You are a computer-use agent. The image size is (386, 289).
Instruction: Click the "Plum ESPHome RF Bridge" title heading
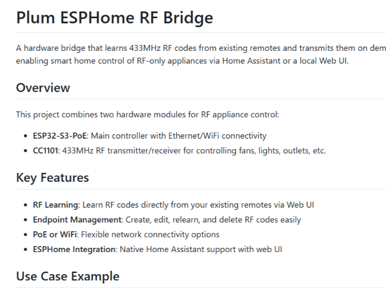pyautogui.click(x=114, y=18)
